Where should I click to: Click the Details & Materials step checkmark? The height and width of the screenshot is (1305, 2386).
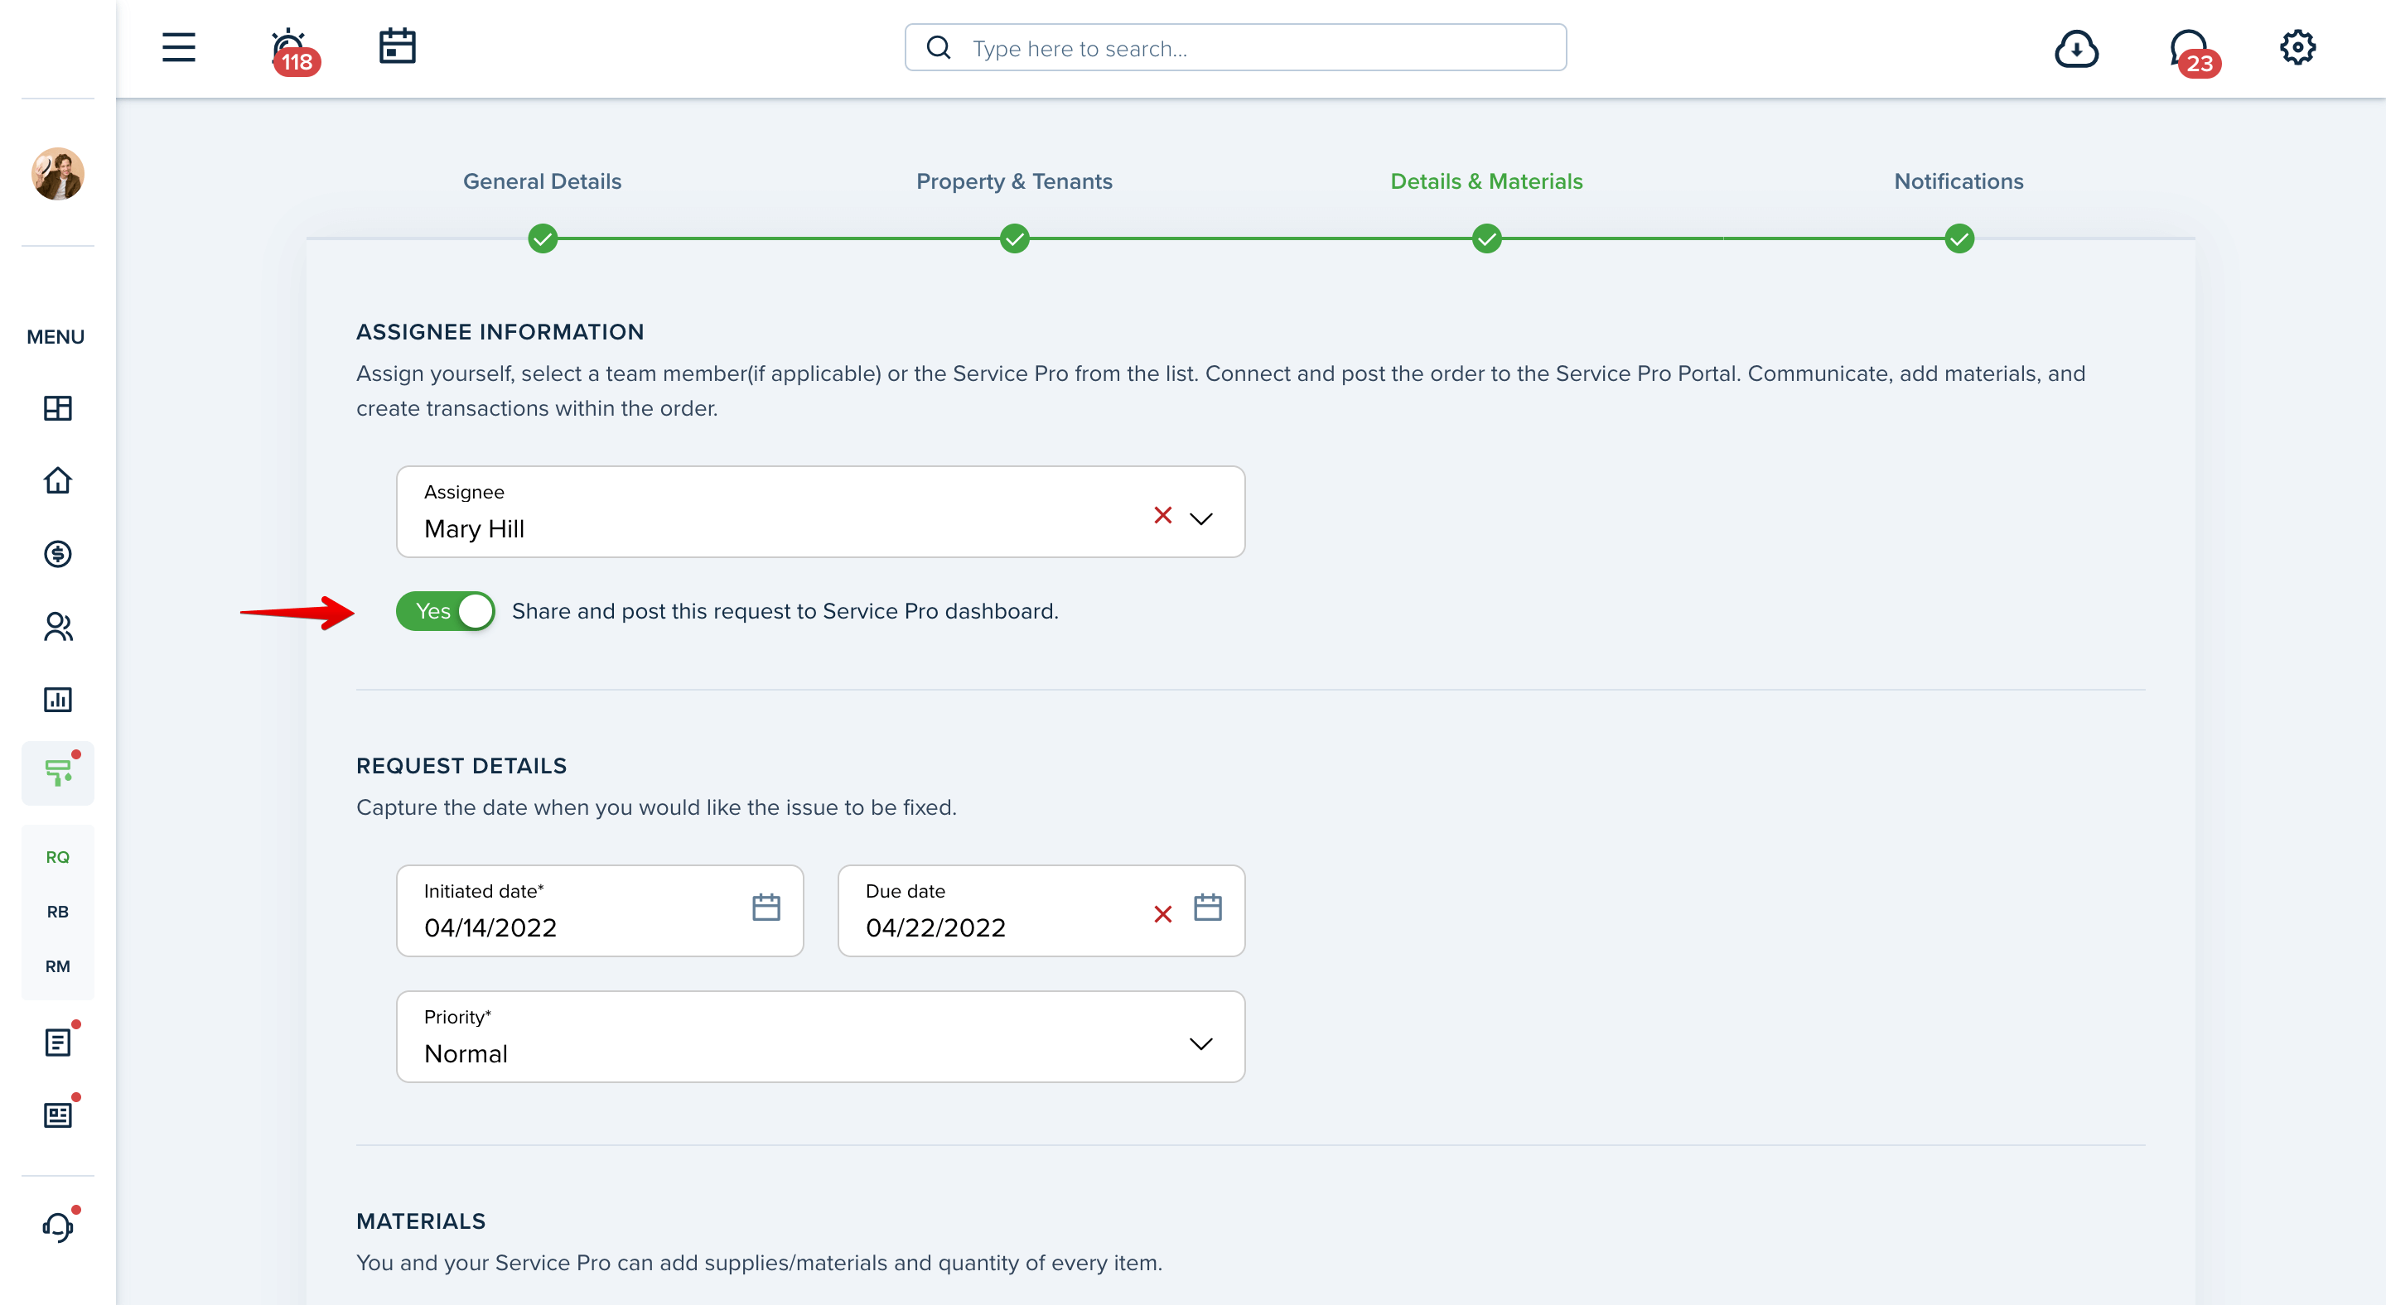coord(1488,238)
